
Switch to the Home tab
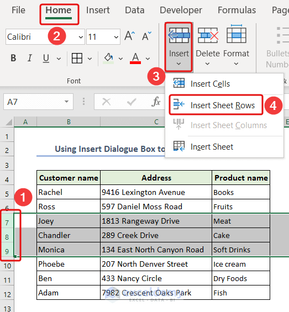point(59,10)
